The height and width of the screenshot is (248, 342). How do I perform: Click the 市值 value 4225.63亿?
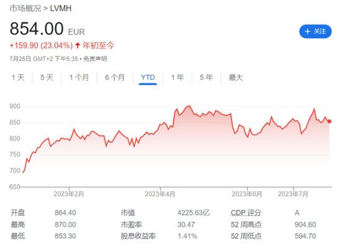(193, 213)
